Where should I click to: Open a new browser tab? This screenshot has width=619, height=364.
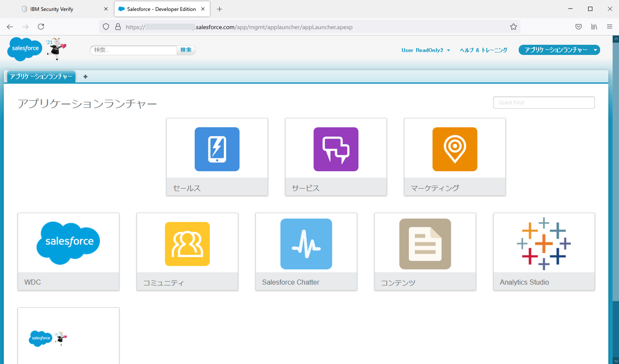219,9
